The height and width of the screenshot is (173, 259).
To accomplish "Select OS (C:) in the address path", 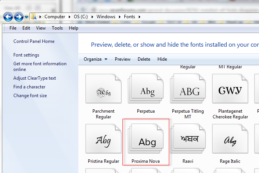I will click(81, 17).
